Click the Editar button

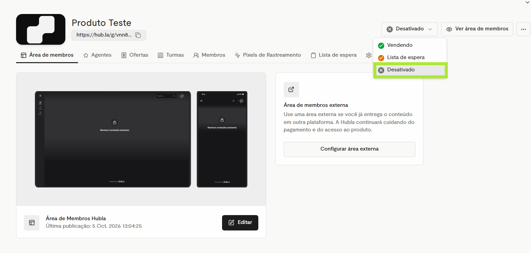tap(240, 223)
